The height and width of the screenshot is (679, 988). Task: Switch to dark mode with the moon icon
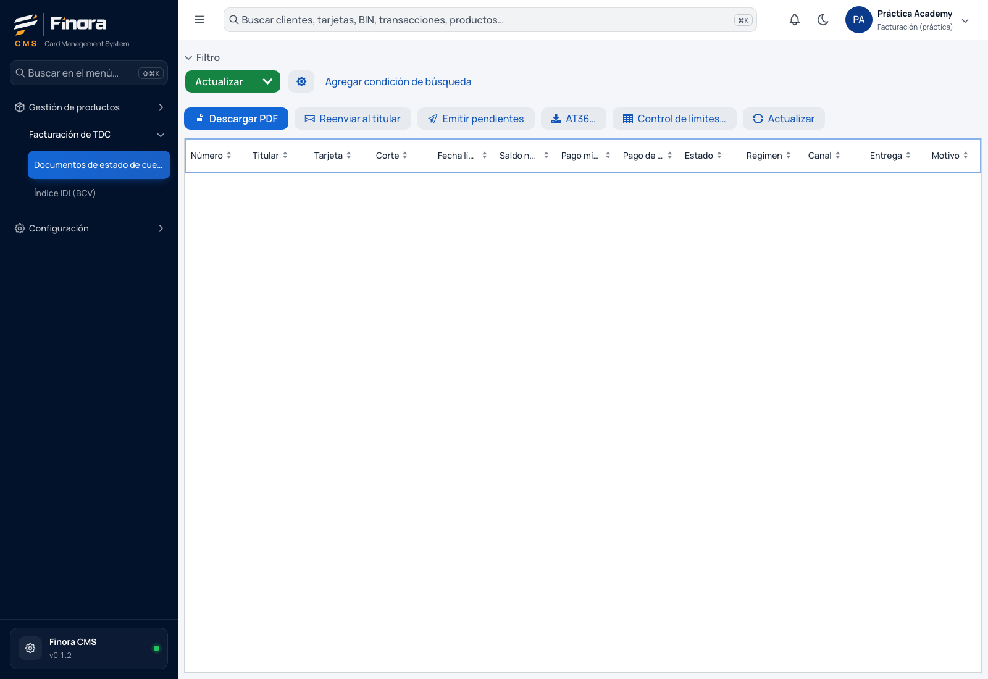(x=823, y=20)
